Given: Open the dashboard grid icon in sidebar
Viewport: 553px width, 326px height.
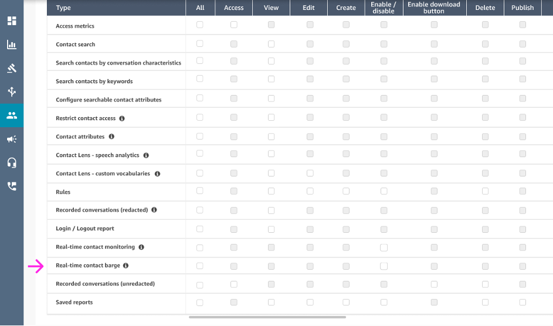Looking at the screenshot, I should tap(12, 21).
